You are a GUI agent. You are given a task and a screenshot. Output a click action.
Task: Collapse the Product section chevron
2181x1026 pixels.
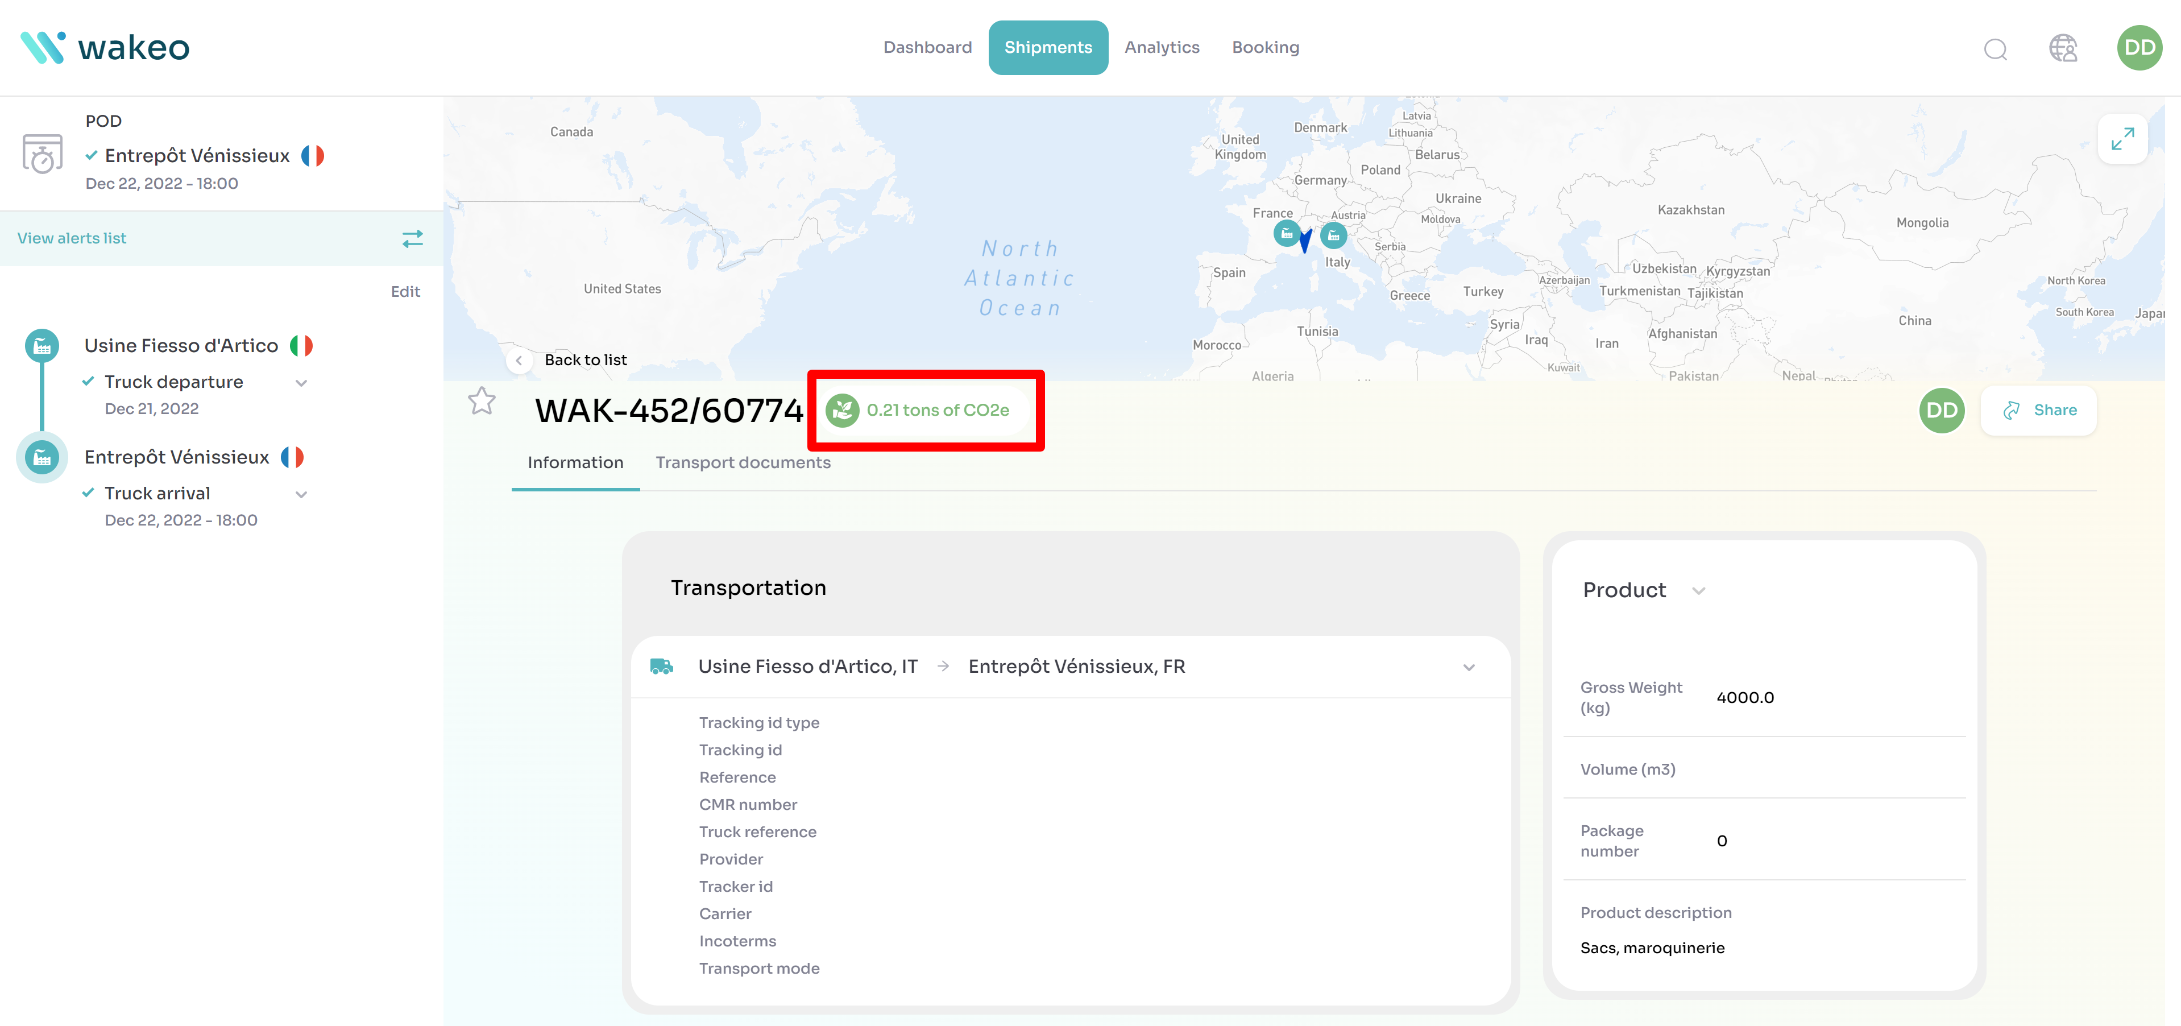click(x=1698, y=590)
